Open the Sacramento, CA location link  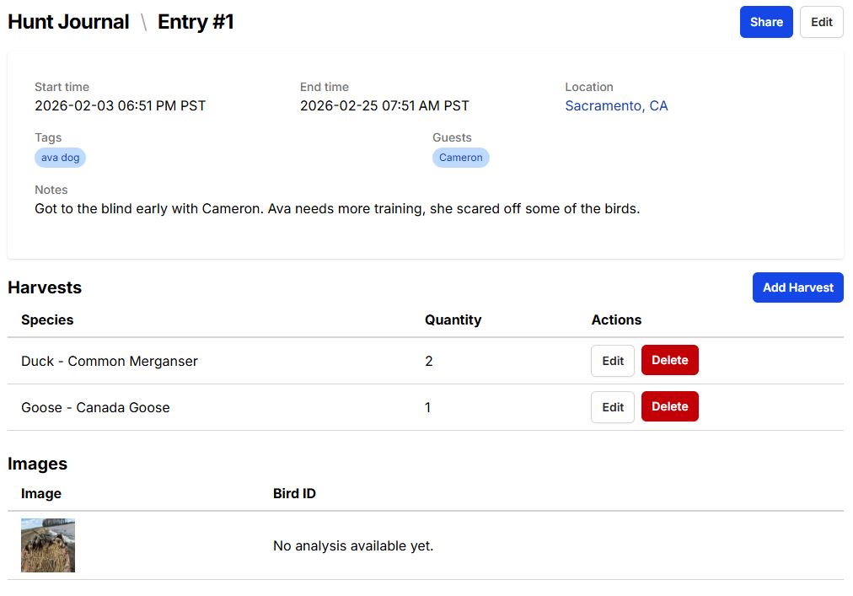point(617,105)
